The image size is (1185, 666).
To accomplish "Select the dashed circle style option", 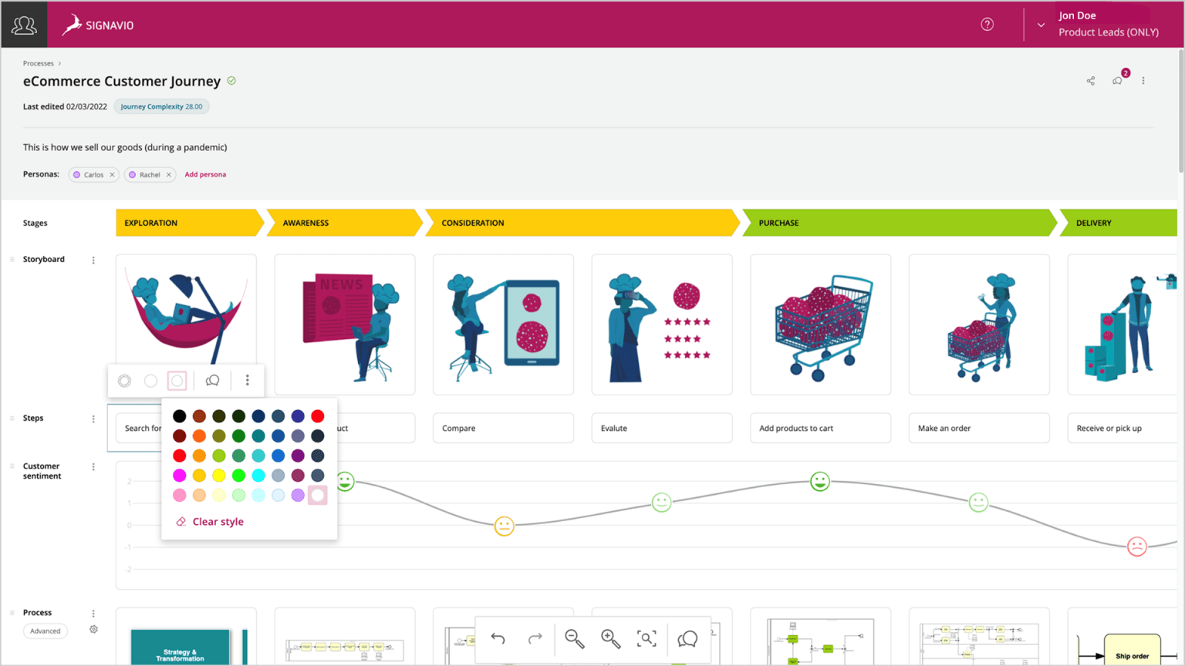I will 124,380.
